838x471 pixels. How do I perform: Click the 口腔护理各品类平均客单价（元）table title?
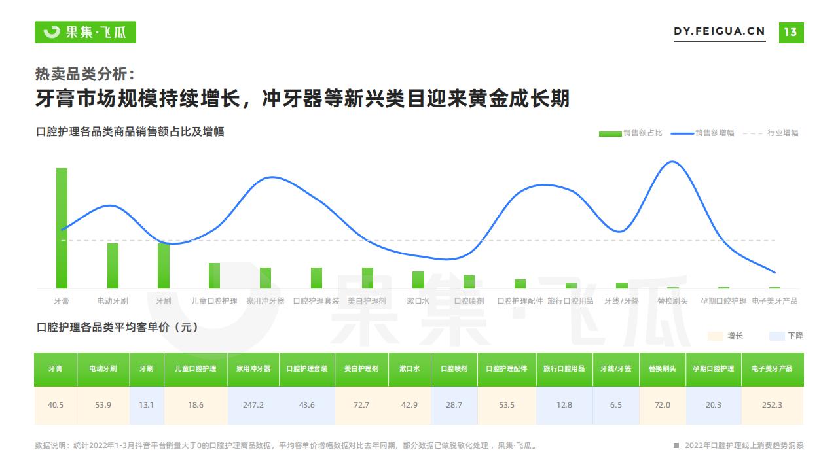[117, 328]
